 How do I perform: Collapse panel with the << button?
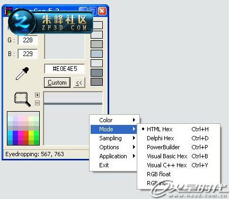point(79,83)
